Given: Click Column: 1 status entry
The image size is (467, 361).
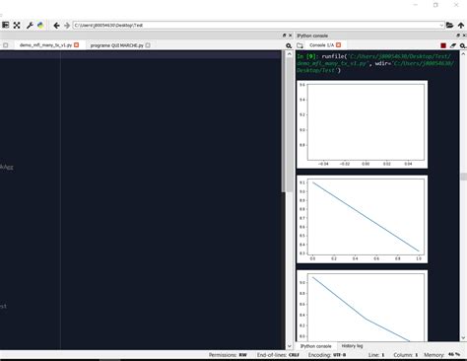Looking at the screenshot, I should (x=406, y=355).
